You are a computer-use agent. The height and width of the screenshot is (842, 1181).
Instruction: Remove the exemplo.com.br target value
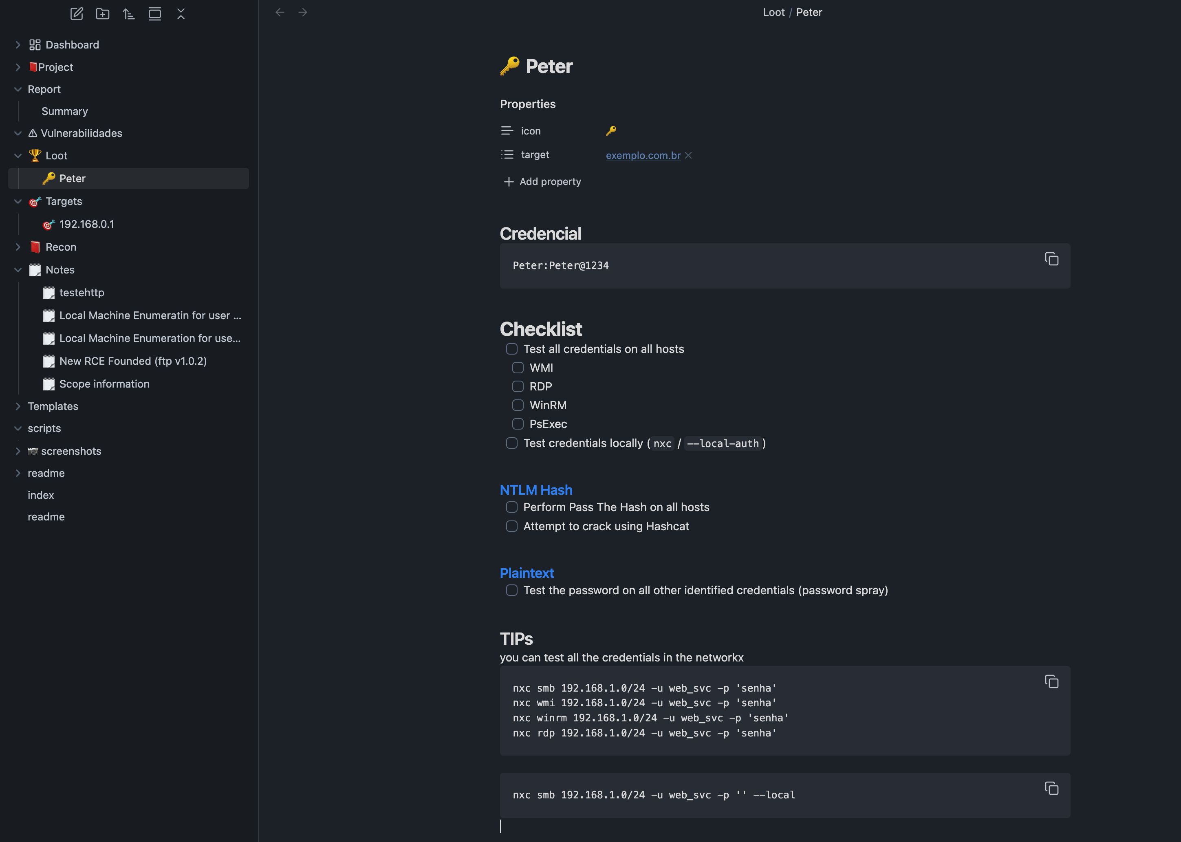point(688,155)
